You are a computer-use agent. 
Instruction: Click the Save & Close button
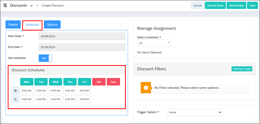tap(215, 5)
